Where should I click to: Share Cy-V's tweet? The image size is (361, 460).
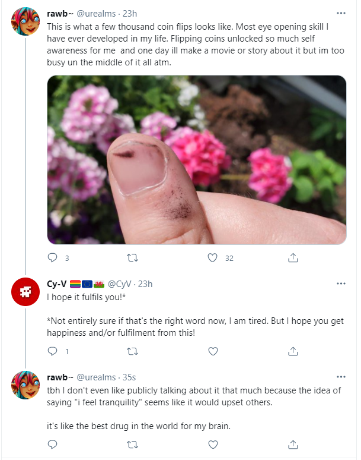(x=293, y=351)
